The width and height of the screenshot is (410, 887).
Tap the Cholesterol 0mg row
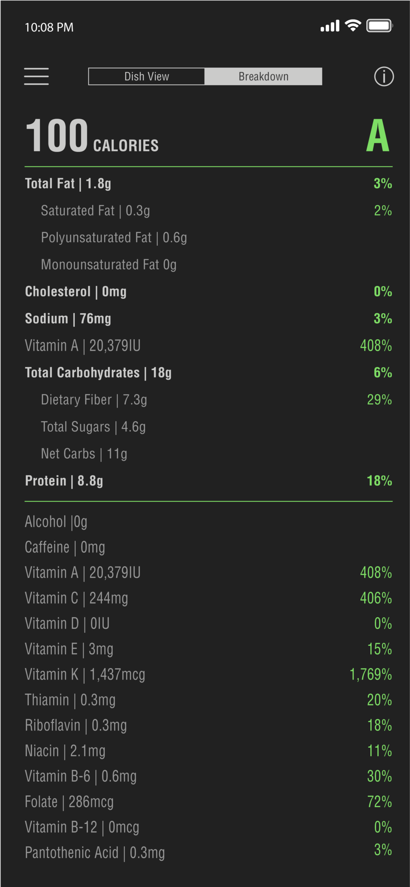point(208,292)
